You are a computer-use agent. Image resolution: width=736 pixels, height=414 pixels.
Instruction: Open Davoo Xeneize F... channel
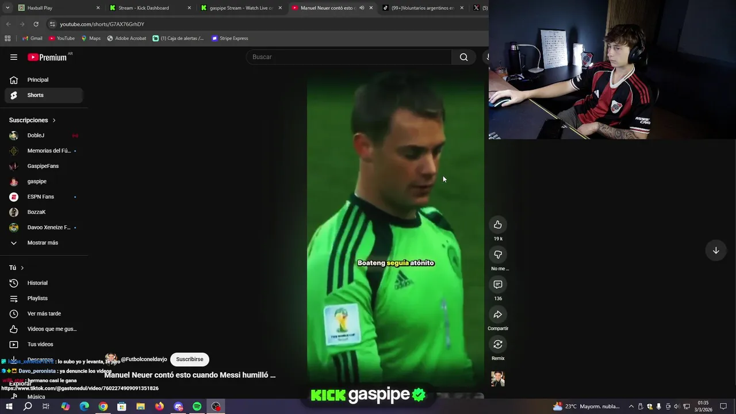pos(43,227)
